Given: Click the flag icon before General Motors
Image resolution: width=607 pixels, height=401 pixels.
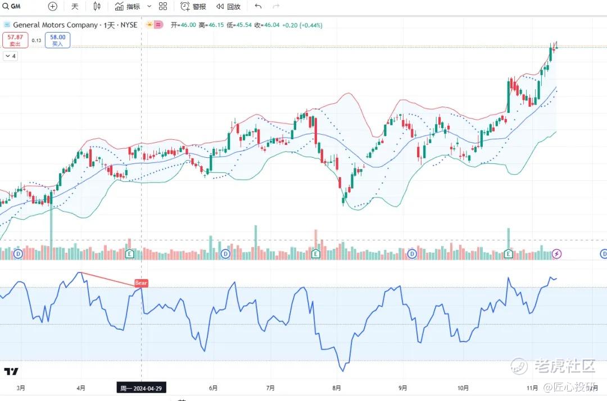Looking at the screenshot, I should (7, 25).
